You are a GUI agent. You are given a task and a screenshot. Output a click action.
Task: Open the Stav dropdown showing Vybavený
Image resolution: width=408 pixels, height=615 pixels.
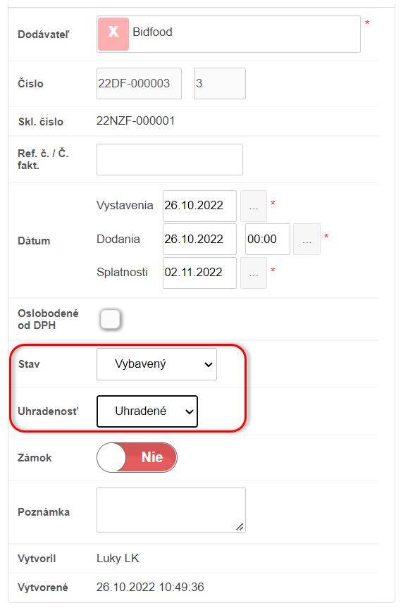pos(156,364)
